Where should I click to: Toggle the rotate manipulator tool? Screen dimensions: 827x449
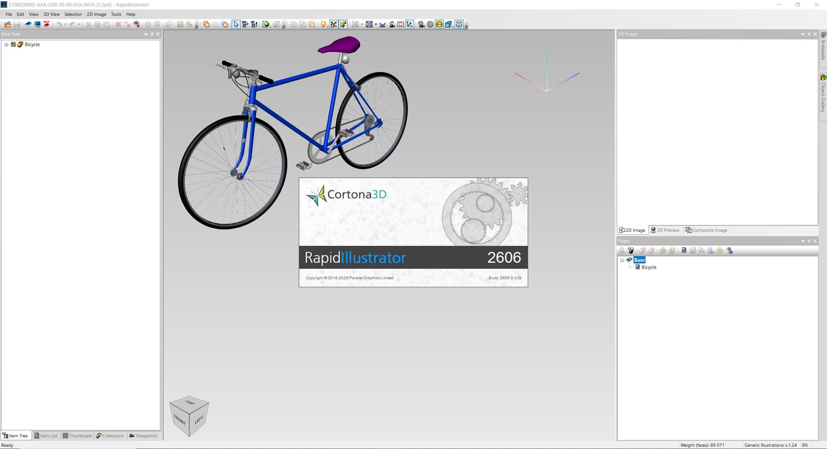click(343, 24)
